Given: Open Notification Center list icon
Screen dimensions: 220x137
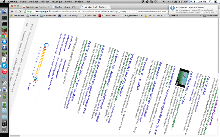Looking at the screenshot, I should pyautogui.click(x=215, y=2).
